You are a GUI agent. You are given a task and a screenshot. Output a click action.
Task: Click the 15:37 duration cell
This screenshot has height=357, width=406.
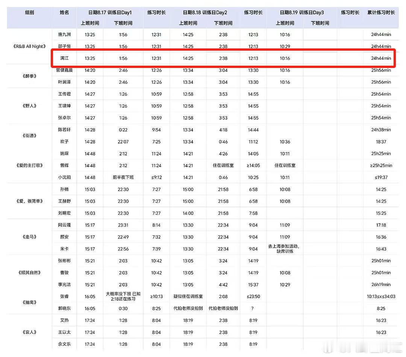coord(253,284)
